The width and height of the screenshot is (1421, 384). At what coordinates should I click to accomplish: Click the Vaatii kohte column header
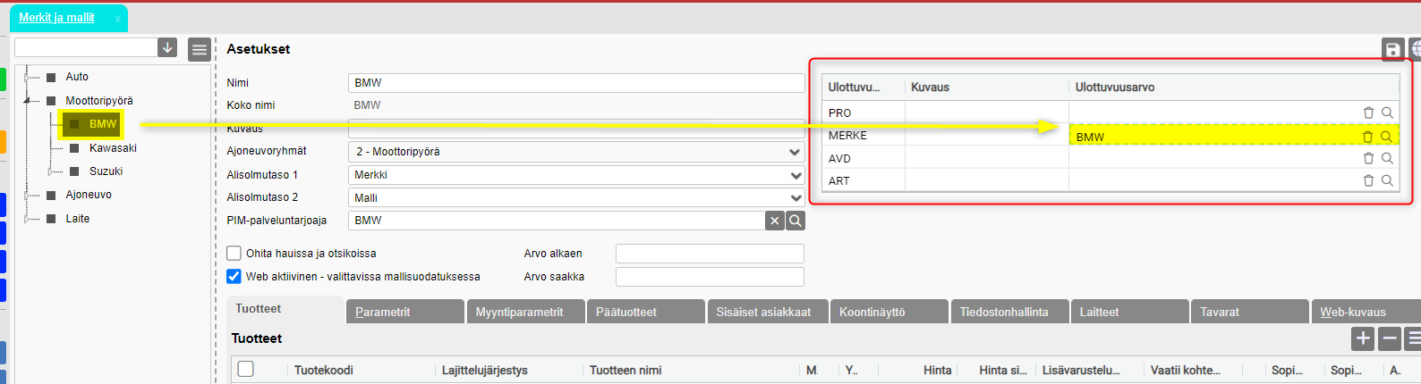[1185, 370]
